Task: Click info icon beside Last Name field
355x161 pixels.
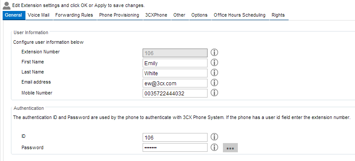Action: coord(214,73)
